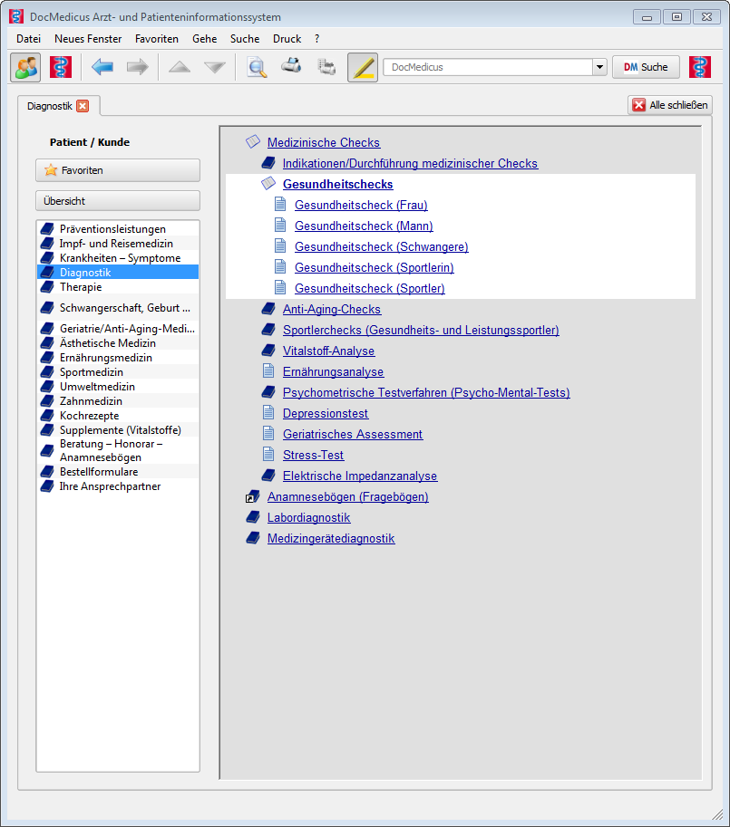Open the Suche menu
This screenshot has width=730, height=827.
coord(245,39)
